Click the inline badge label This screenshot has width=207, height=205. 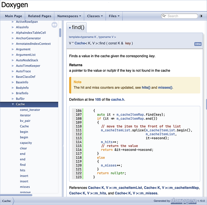pos(198,44)
